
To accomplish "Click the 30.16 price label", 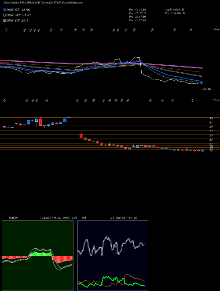I will coord(207,89).
